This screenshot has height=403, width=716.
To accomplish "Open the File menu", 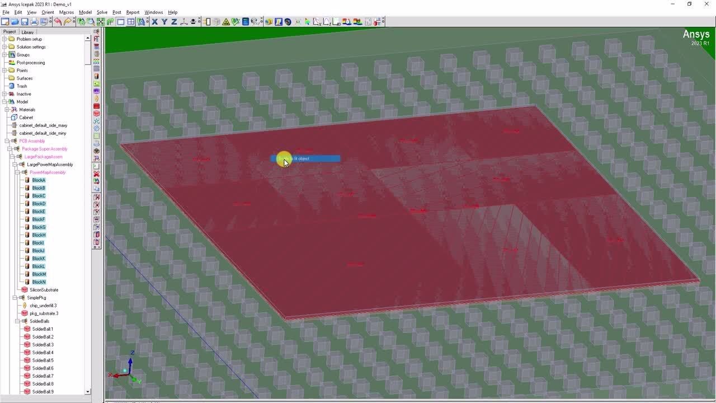I will coord(6,12).
